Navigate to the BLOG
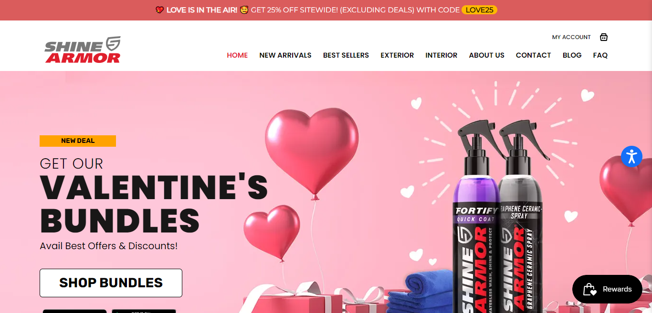Viewport: 652px width, 313px height. pos(572,55)
